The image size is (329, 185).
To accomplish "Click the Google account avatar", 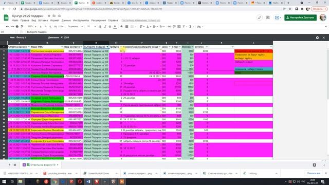I will [x=323, y=17].
